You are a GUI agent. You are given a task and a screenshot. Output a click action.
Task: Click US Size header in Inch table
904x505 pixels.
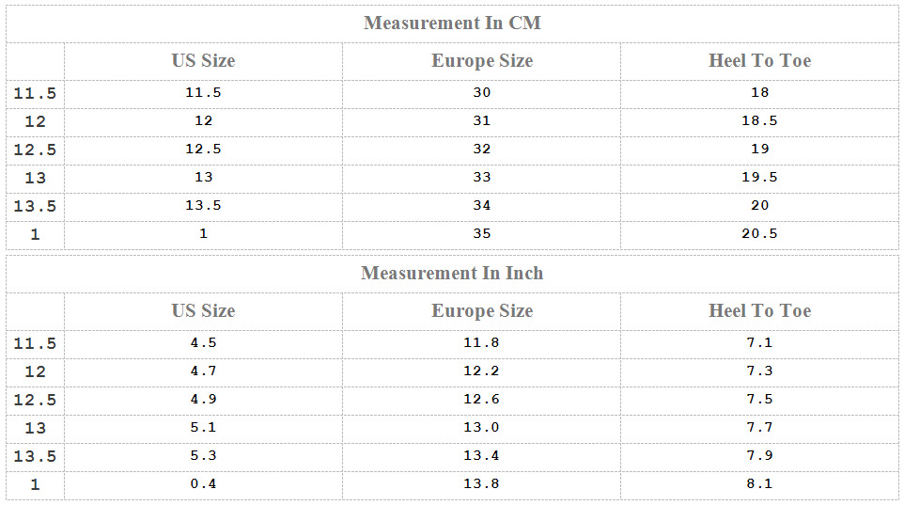pyautogui.click(x=204, y=310)
